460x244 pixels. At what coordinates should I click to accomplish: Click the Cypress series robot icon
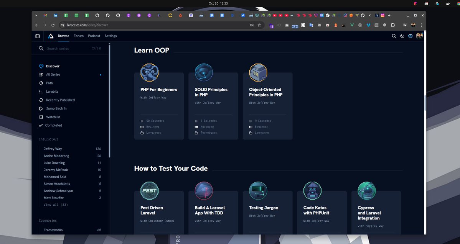(x=367, y=191)
